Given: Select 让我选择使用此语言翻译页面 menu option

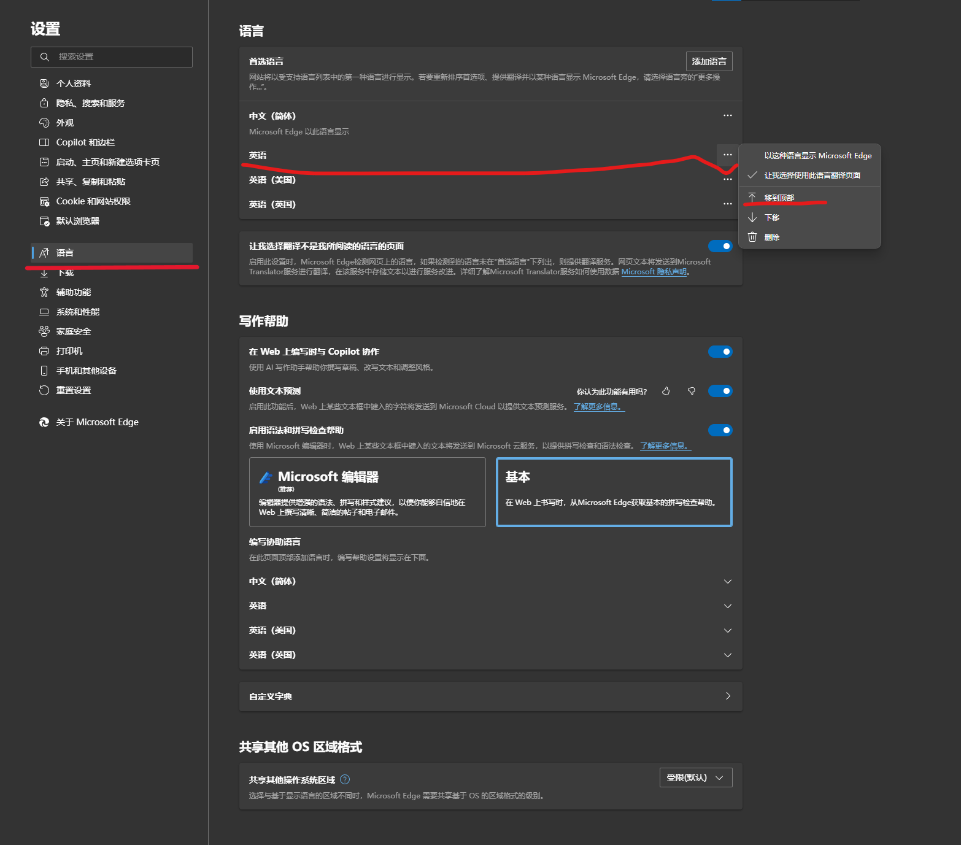Looking at the screenshot, I should [810, 176].
